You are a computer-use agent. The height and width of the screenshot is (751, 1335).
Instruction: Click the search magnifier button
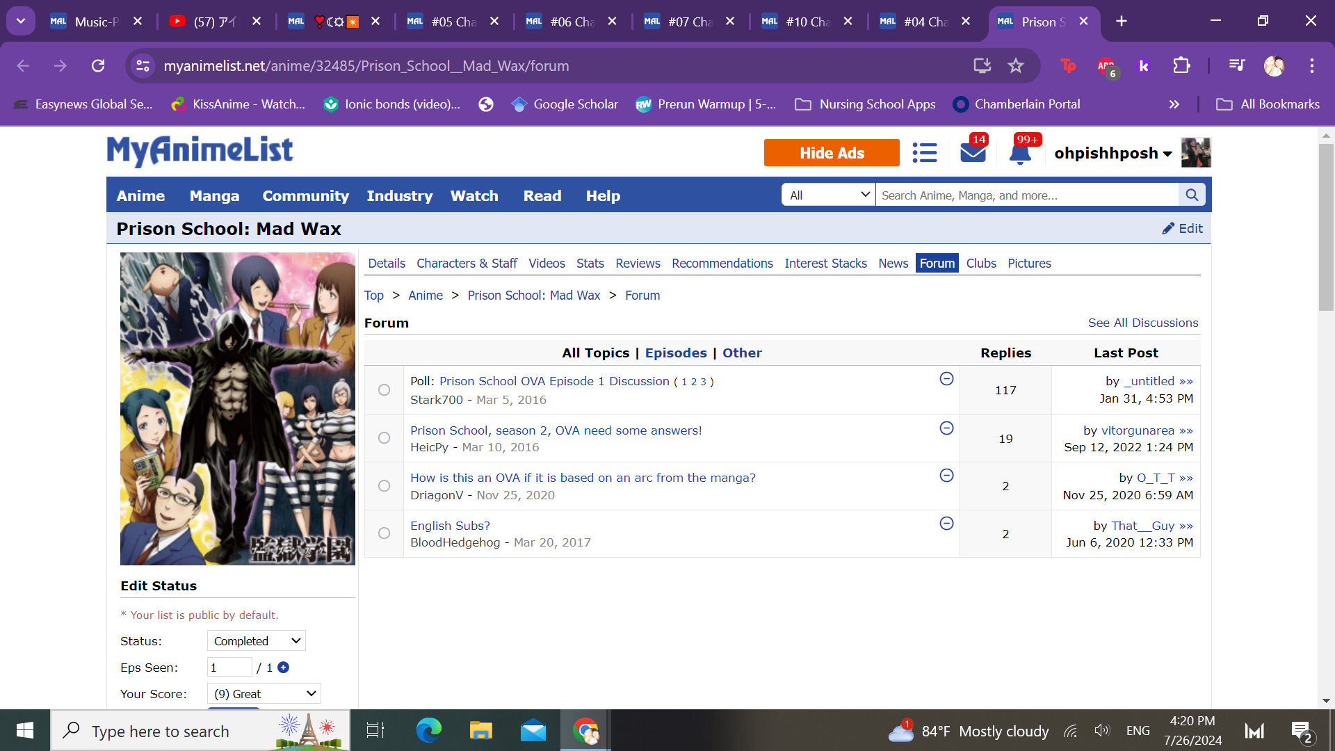point(1192,195)
